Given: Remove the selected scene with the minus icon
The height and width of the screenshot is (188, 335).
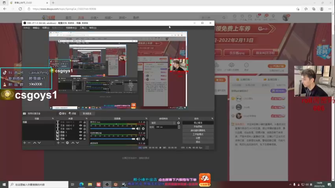Looking at the screenshot, I should pyautogui.click(x=29, y=143).
